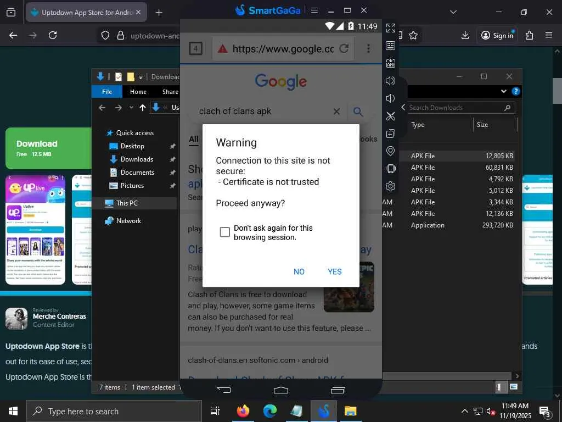Toggle fullscreen in the SmartGaGa sidebar

[x=390, y=28]
